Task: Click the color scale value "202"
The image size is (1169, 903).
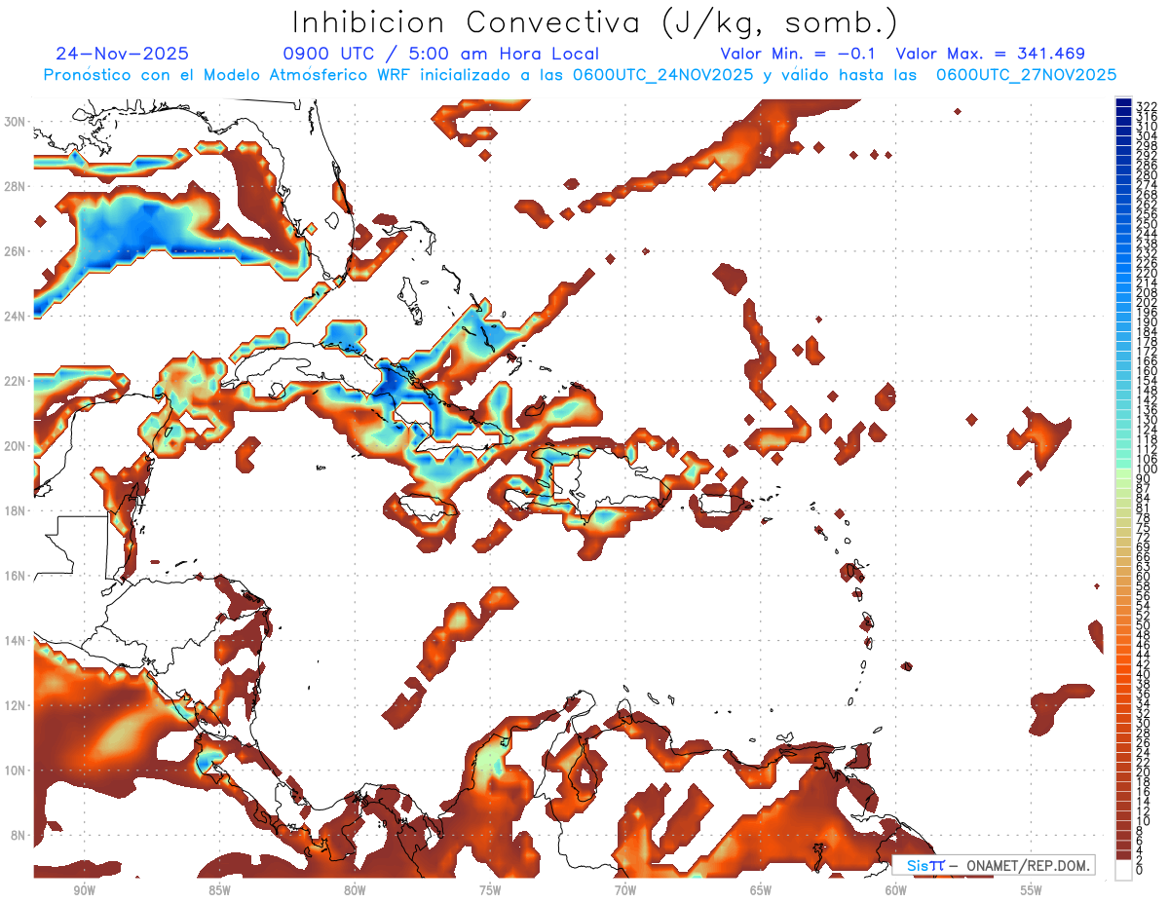Action: [1146, 303]
